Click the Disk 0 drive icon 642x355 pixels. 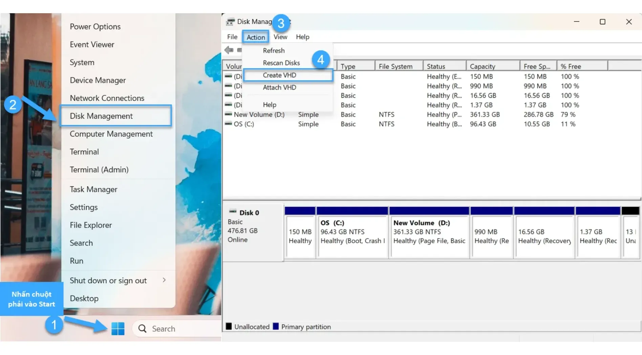233,212
